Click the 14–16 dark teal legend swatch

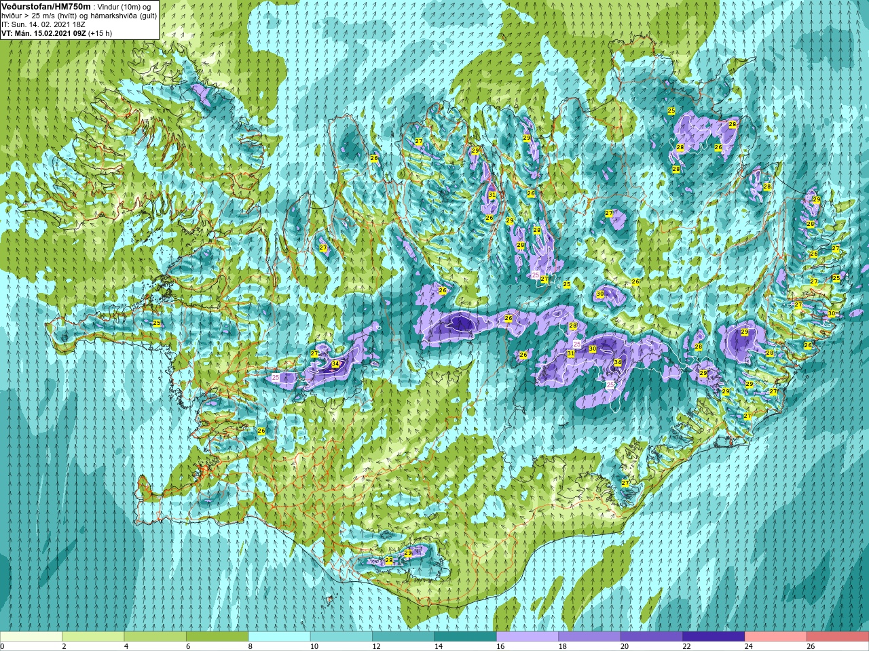click(x=465, y=637)
